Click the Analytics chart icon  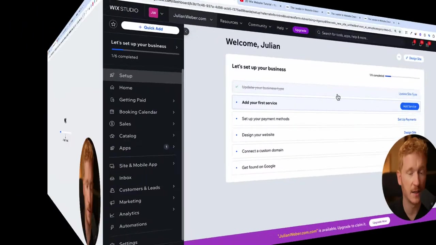(112, 215)
